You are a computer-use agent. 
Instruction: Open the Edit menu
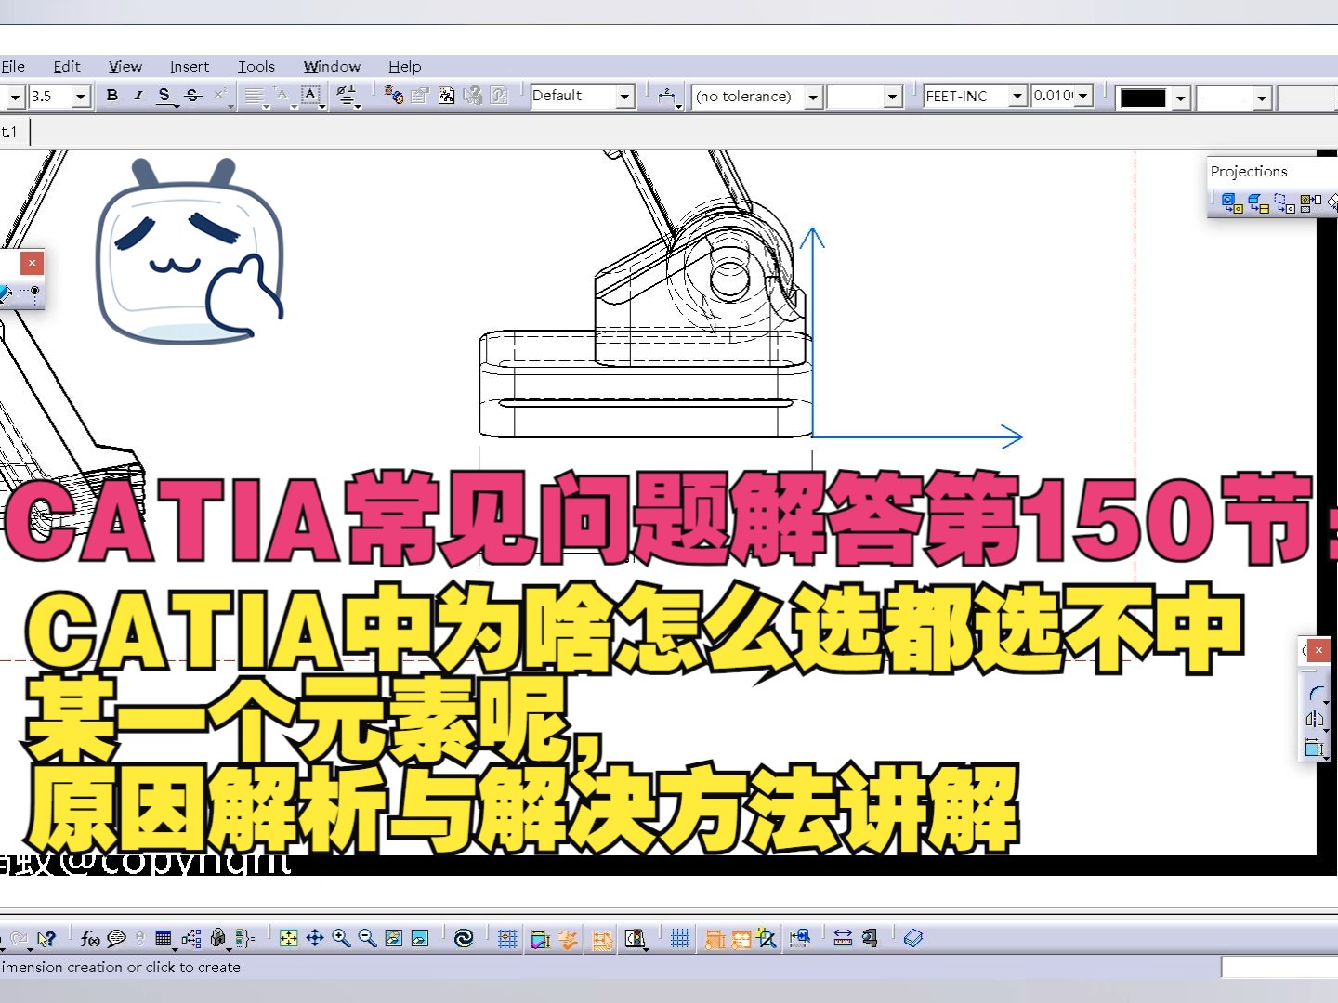tap(67, 66)
